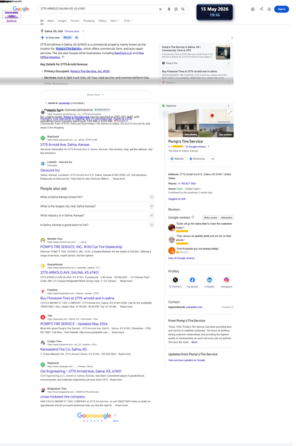Open more options for Pomp's Tire reviews
The height and width of the screenshot is (446, 296).
point(208,147)
